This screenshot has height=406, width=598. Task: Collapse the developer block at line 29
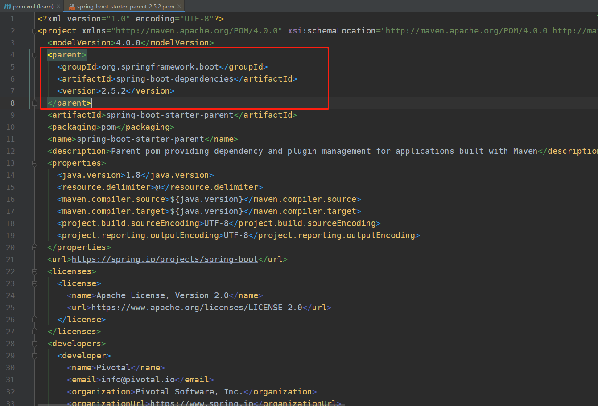(34, 356)
